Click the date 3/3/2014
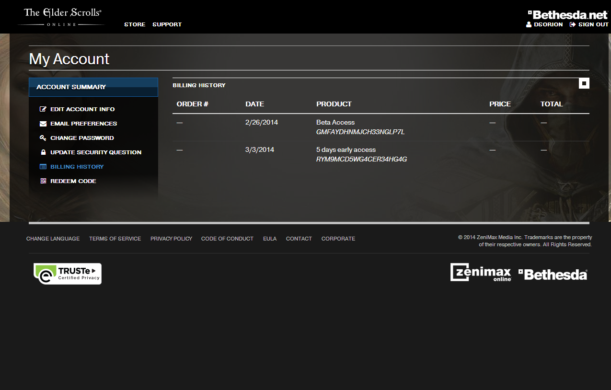Viewport: 611px width, 390px height. [x=260, y=149]
